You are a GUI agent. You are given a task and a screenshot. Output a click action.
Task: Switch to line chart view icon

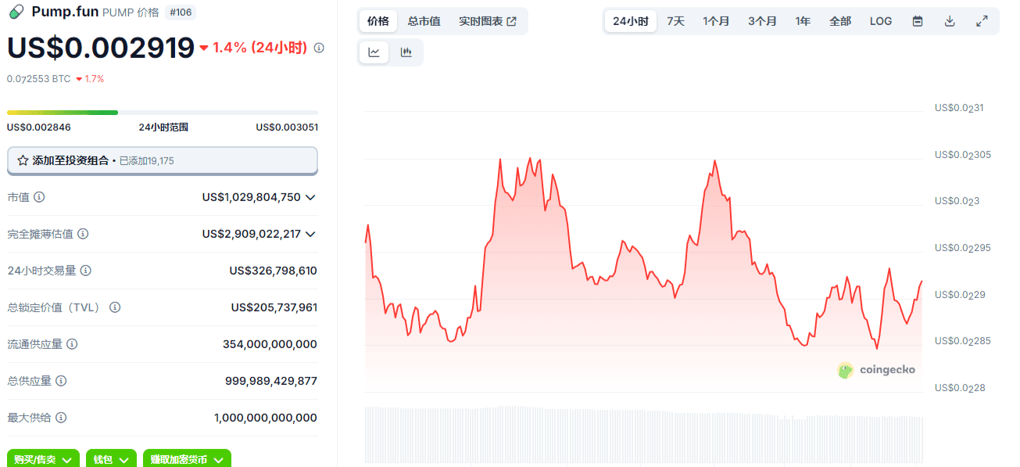pyautogui.click(x=374, y=52)
